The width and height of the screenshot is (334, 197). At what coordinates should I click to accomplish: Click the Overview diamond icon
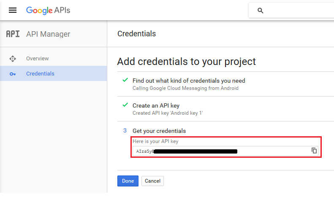(13, 59)
